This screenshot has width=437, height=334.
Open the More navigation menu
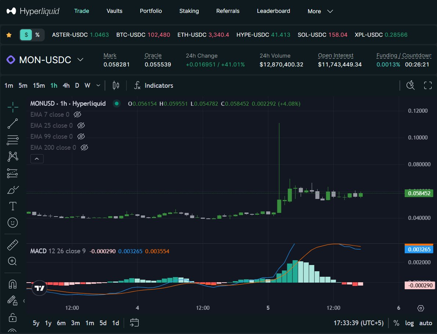[319, 11]
